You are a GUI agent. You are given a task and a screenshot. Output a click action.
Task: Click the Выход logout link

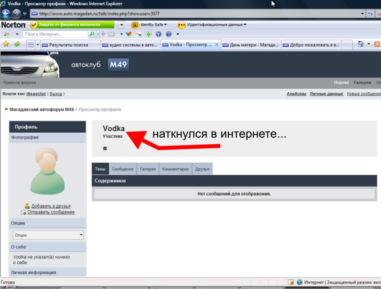(56, 94)
